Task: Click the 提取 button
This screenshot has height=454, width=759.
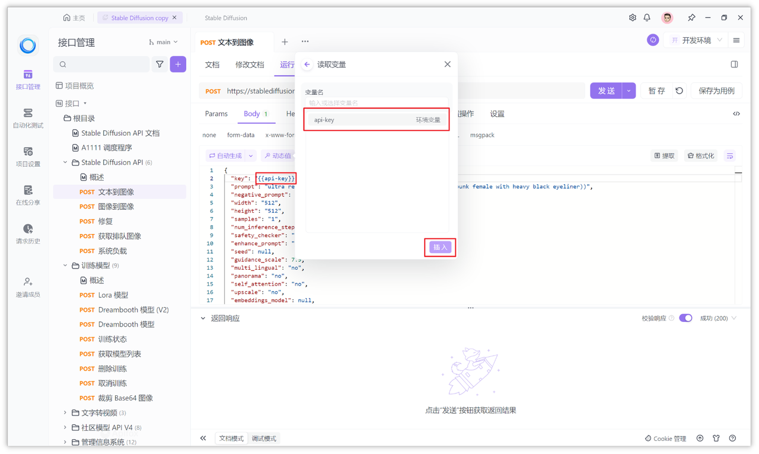Action: click(x=664, y=156)
